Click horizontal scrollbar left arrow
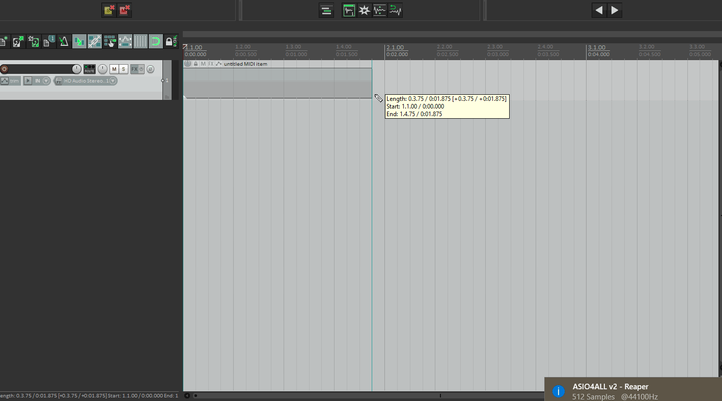The image size is (722, 401). point(187,395)
